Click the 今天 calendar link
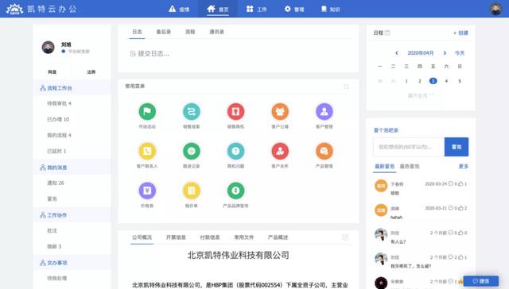509x289 pixels. pos(460,53)
